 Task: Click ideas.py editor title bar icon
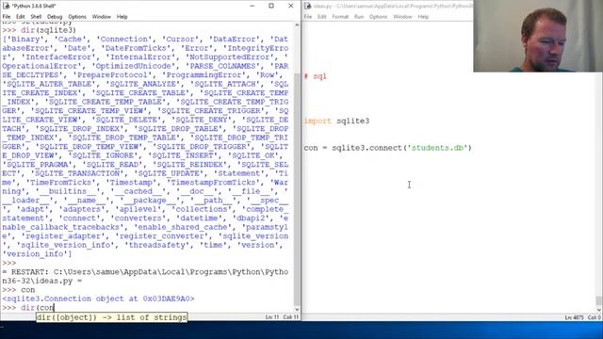308,6
